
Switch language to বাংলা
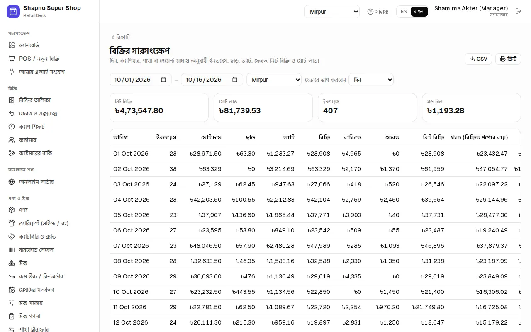tap(419, 12)
